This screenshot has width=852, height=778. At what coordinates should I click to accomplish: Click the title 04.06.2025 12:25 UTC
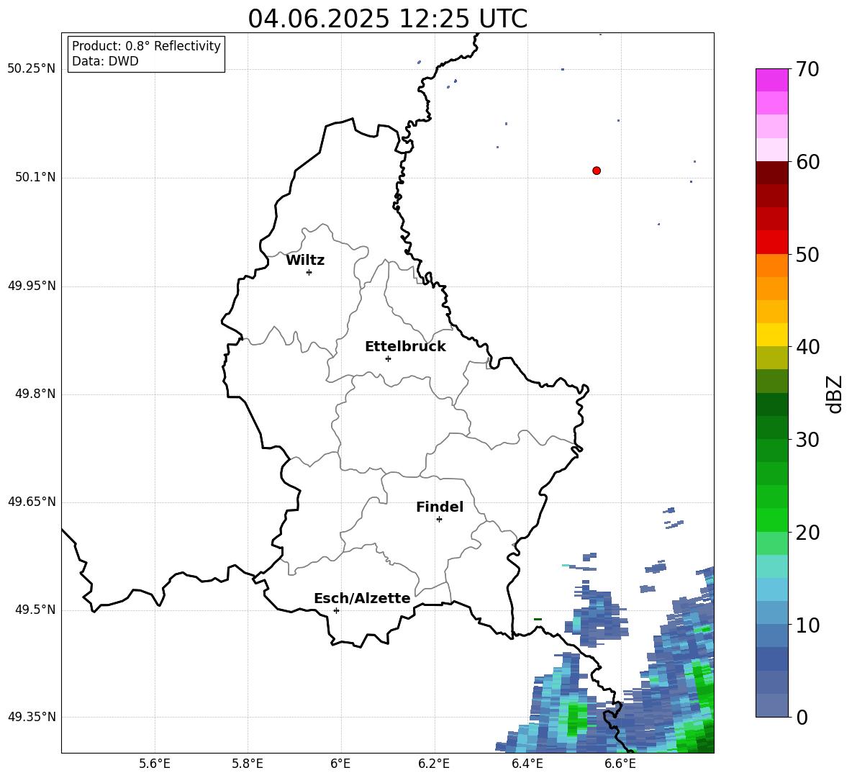click(387, 19)
